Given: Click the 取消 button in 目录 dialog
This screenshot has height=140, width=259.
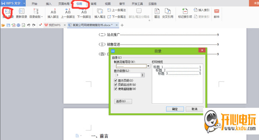Looking at the screenshot, I should (x=194, y=109).
